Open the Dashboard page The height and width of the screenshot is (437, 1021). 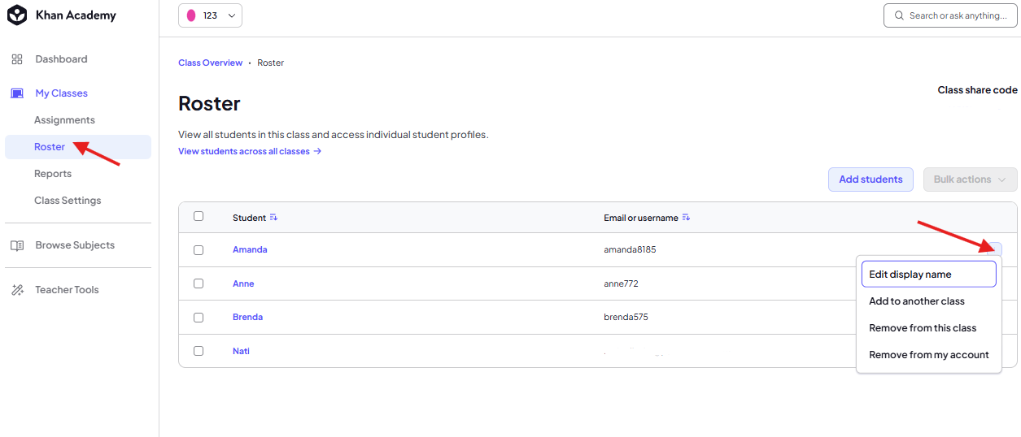tap(61, 59)
